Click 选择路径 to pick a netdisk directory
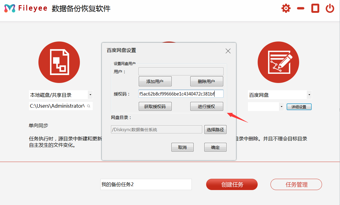The height and width of the screenshot is (205, 340). 215,129
